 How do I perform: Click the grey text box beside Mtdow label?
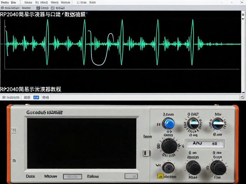[x=72, y=177]
